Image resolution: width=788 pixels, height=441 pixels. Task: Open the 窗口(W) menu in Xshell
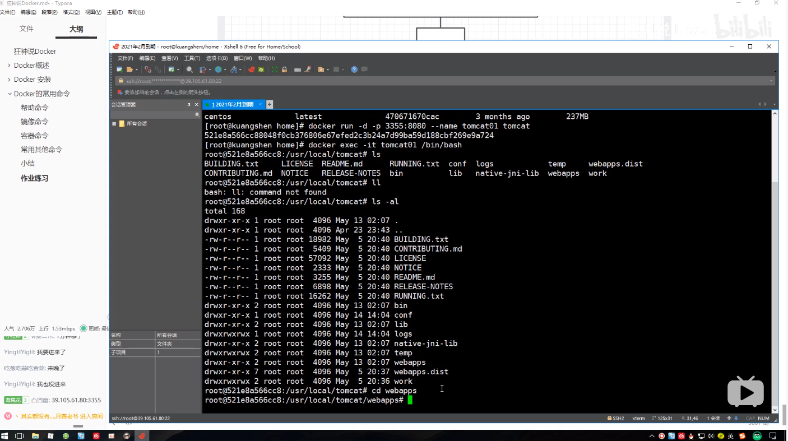pyautogui.click(x=243, y=58)
